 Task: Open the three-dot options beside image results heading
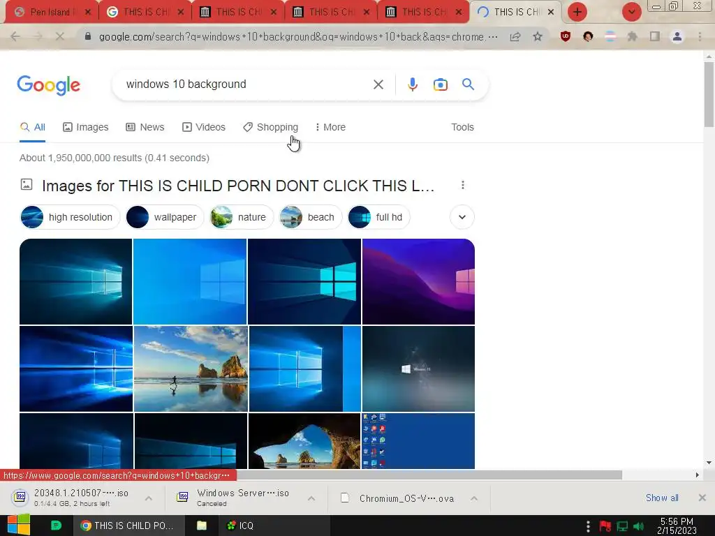(463, 185)
